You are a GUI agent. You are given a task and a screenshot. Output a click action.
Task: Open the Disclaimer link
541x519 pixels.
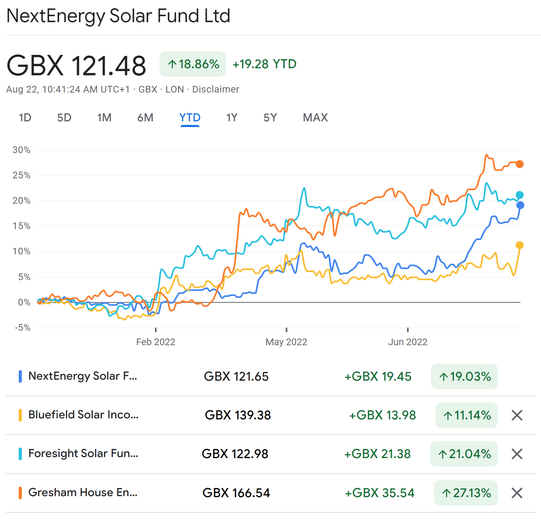[x=215, y=89]
